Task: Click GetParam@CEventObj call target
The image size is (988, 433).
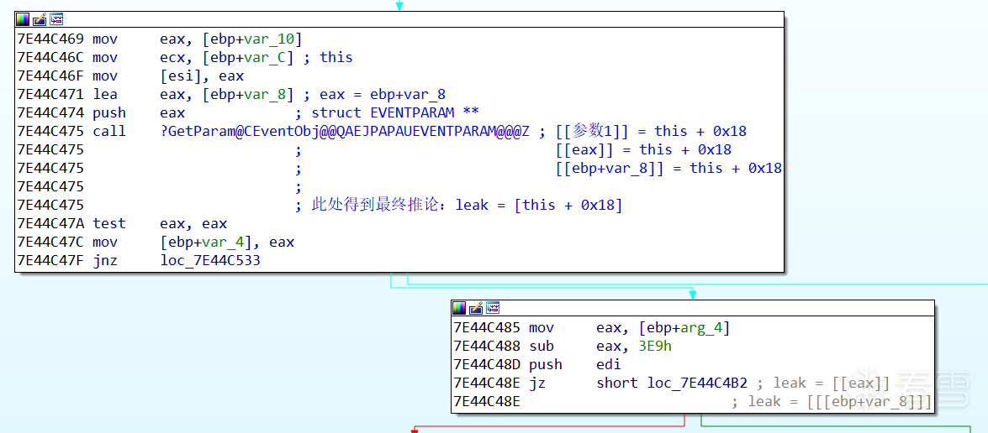Action: pyautogui.click(x=346, y=132)
